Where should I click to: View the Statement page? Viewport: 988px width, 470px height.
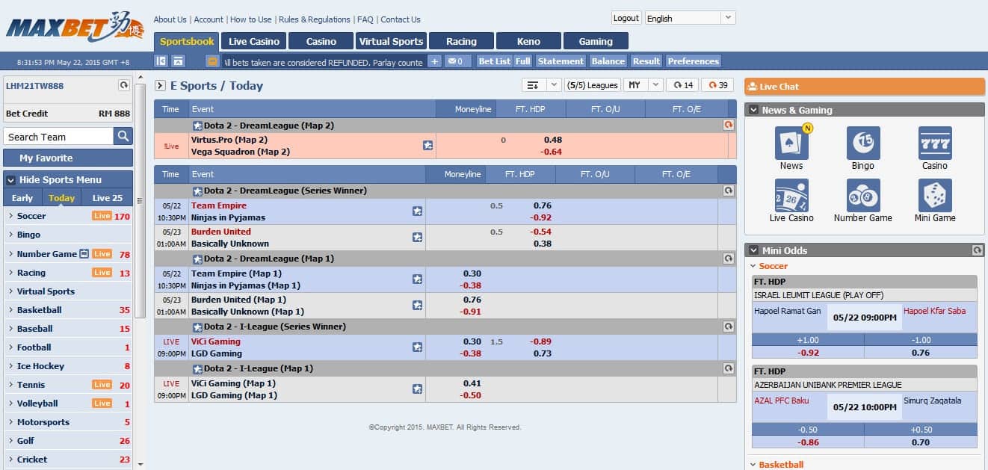(561, 61)
